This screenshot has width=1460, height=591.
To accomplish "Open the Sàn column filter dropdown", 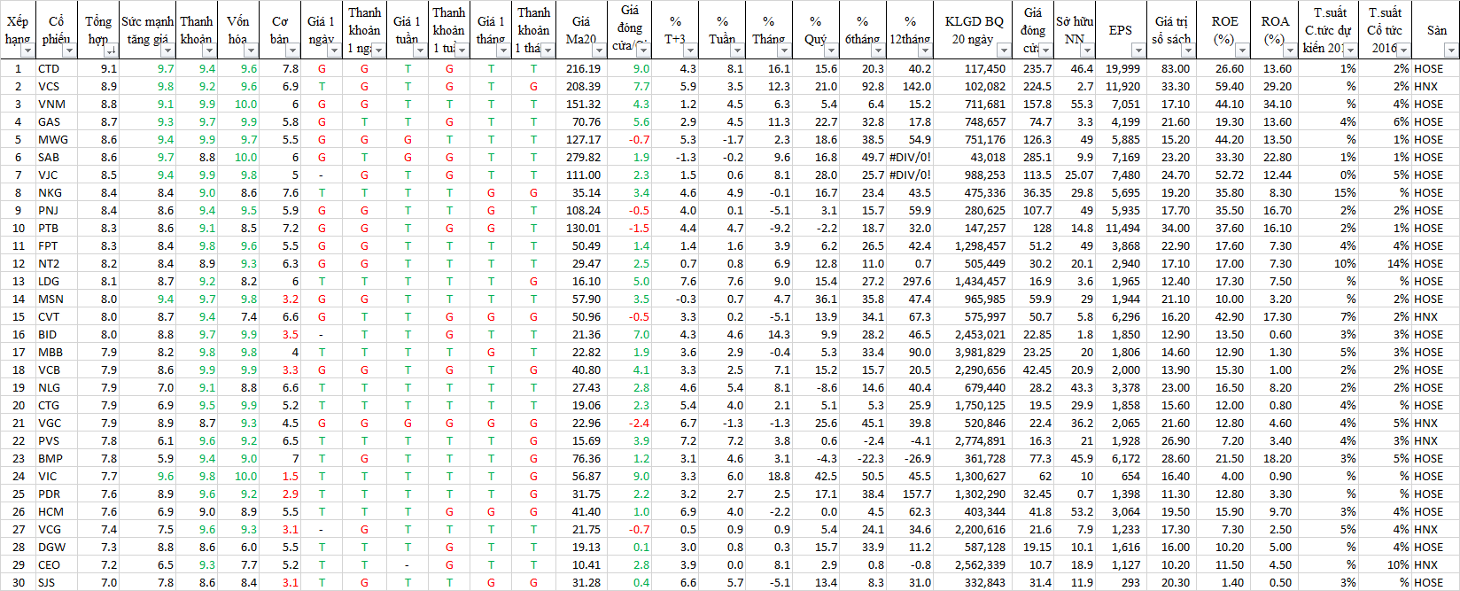I will [1450, 51].
